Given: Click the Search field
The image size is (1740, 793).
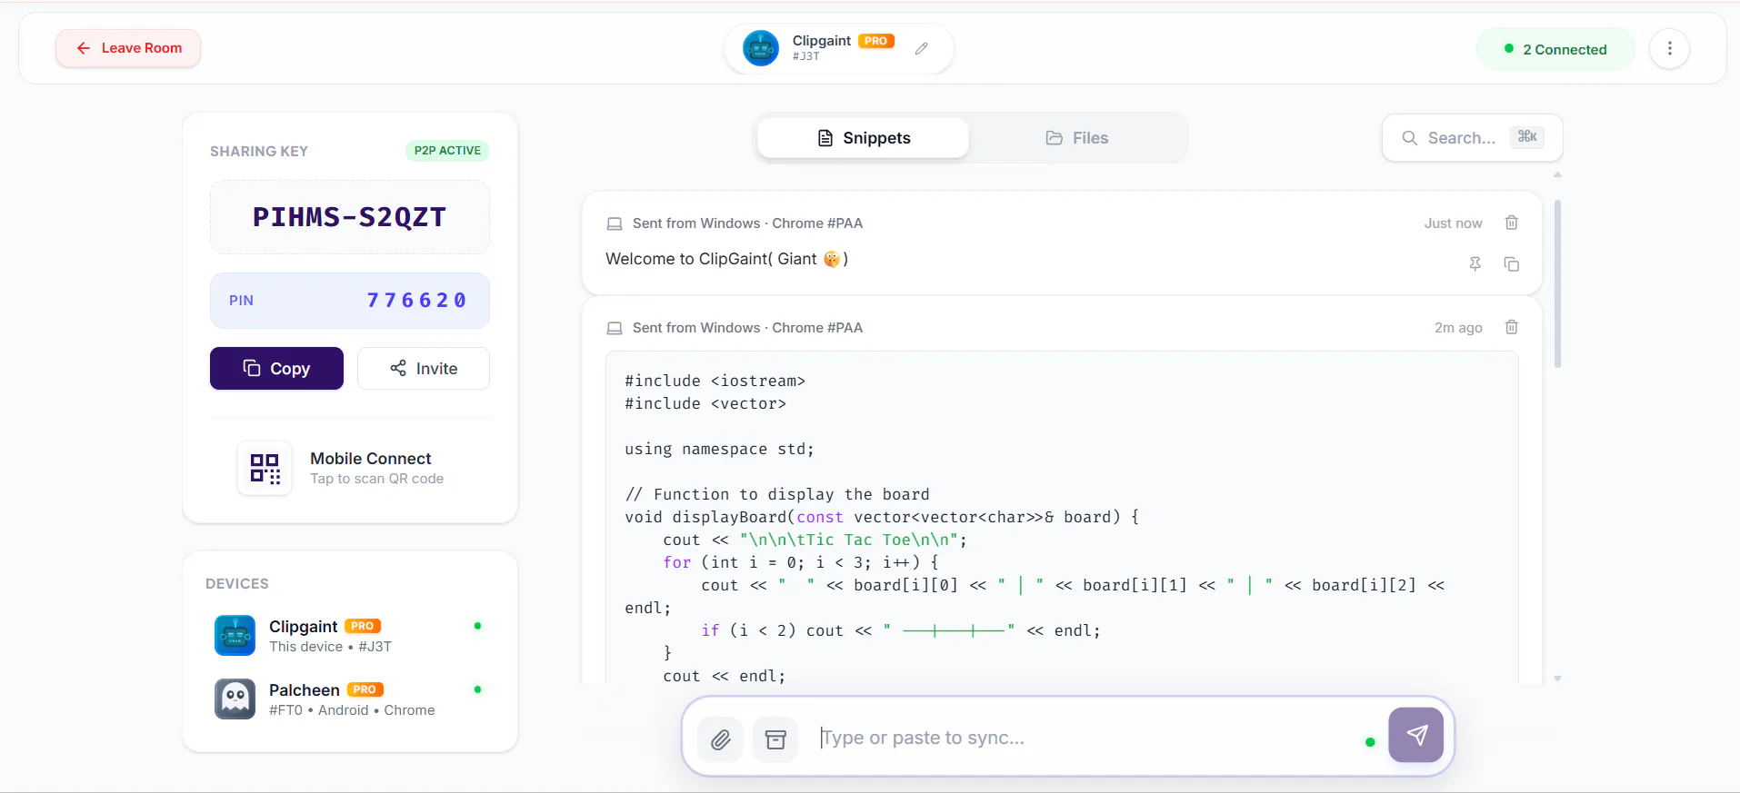Looking at the screenshot, I should pyautogui.click(x=1473, y=138).
